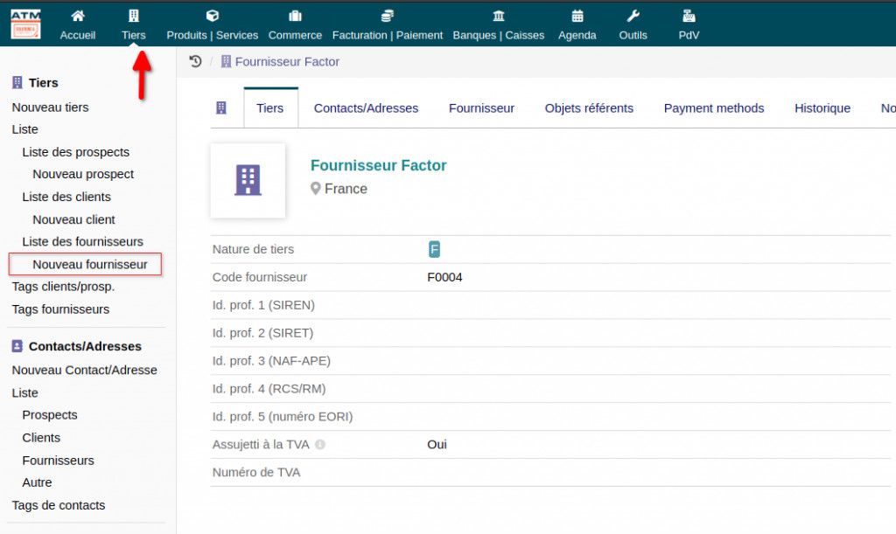Open Liste des prospects
Screen dimensions: 896x534
[x=75, y=152]
